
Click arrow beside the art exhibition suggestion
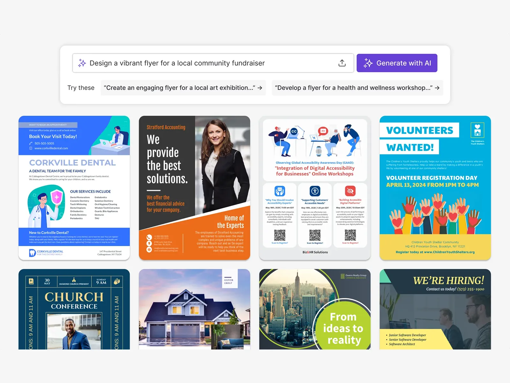(260, 88)
